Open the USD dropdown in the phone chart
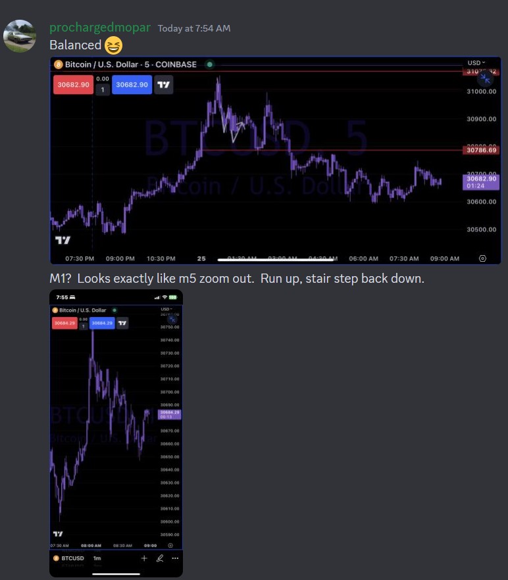This screenshot has height=580, width=508. point(166,309)
